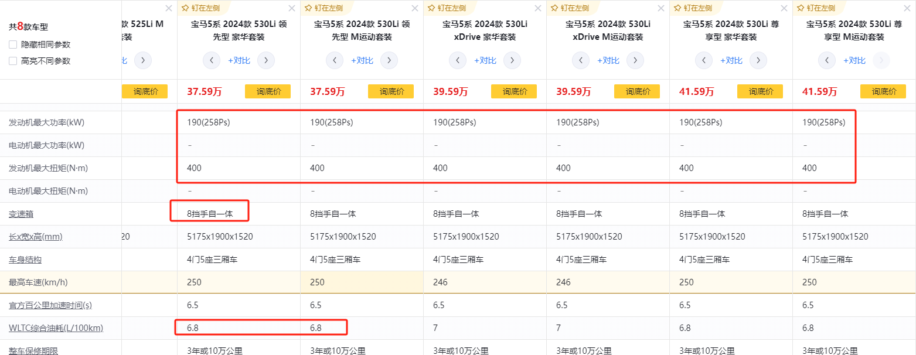This screenshot has width=916, height=355.
Task: Select 8挡手自一体 in 领先型 豪华套装 column
Action: pyautogui.click(x=210, y=214)
